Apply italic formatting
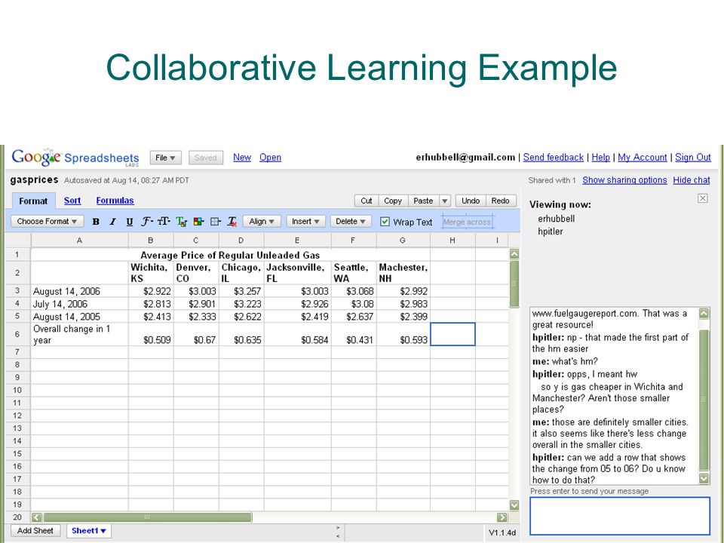This screenshot has width=724, height=543. pos(112,222)
